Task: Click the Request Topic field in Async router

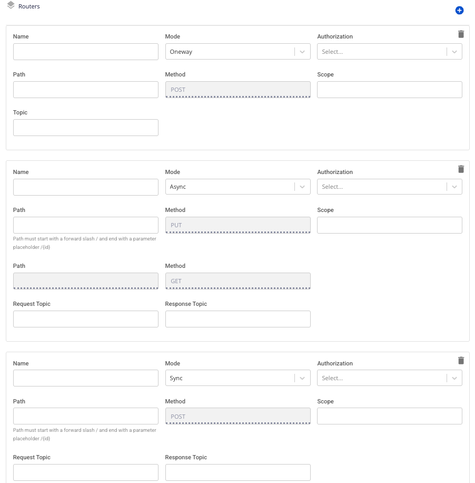Action: click(85, 319)
